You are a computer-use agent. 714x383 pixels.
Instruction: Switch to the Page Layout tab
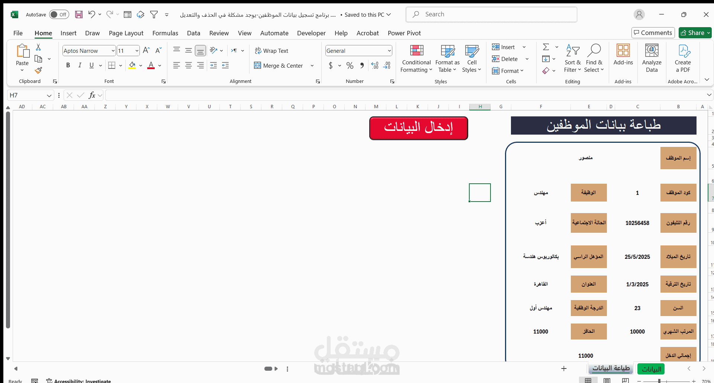[x=126, y=33]
